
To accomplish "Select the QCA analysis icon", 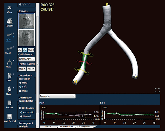I will coord(9,35).
